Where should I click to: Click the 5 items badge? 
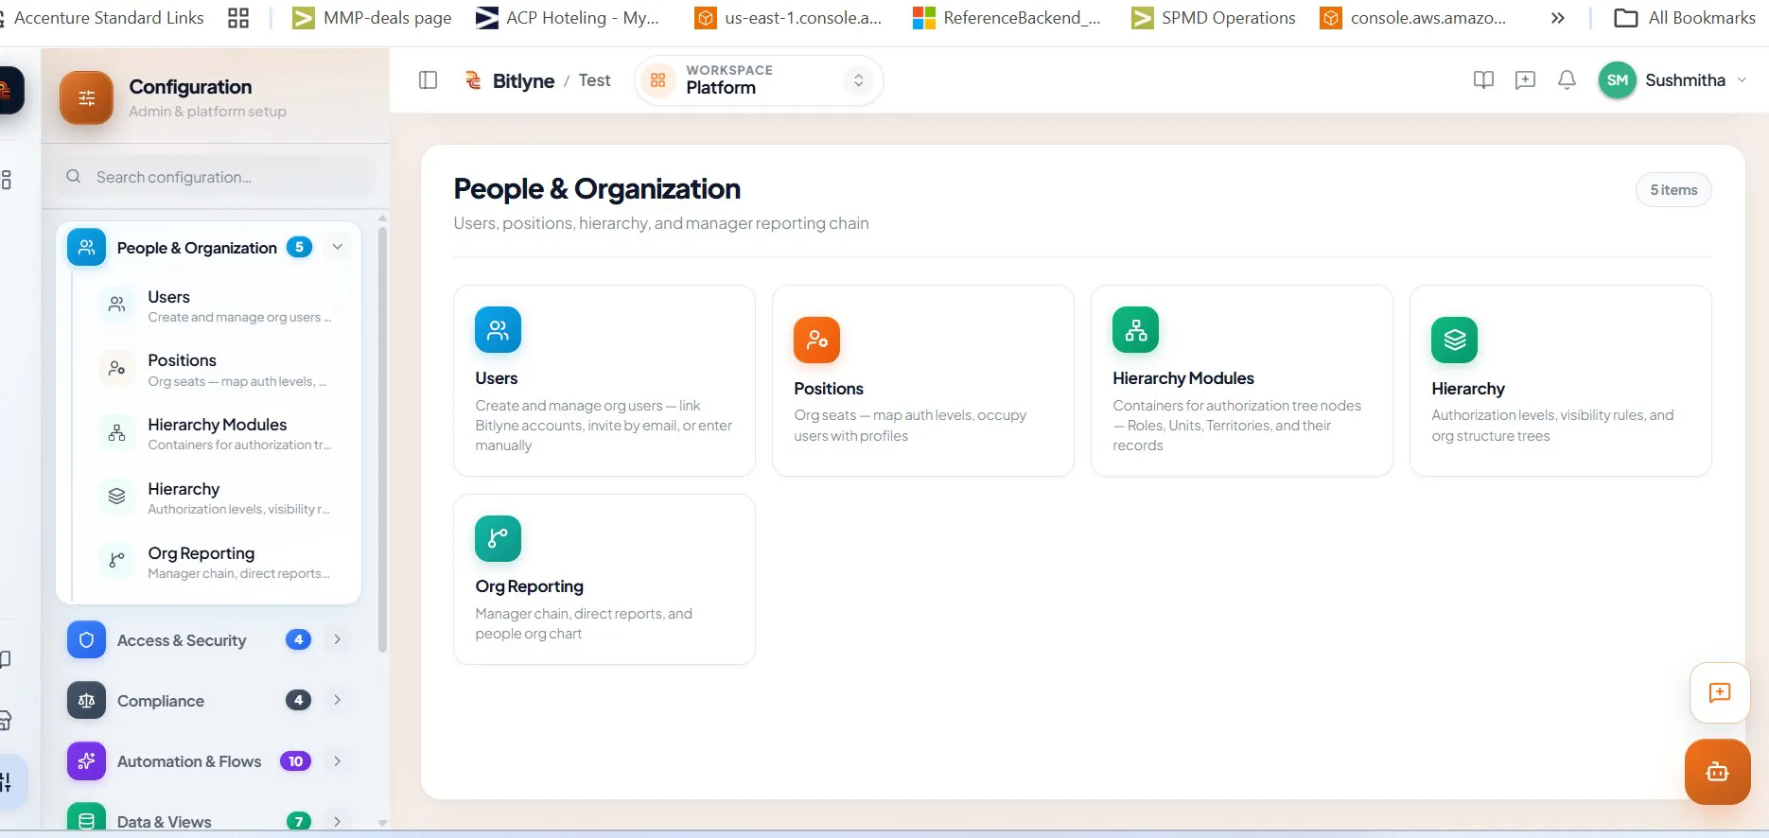click(1673, 190)
